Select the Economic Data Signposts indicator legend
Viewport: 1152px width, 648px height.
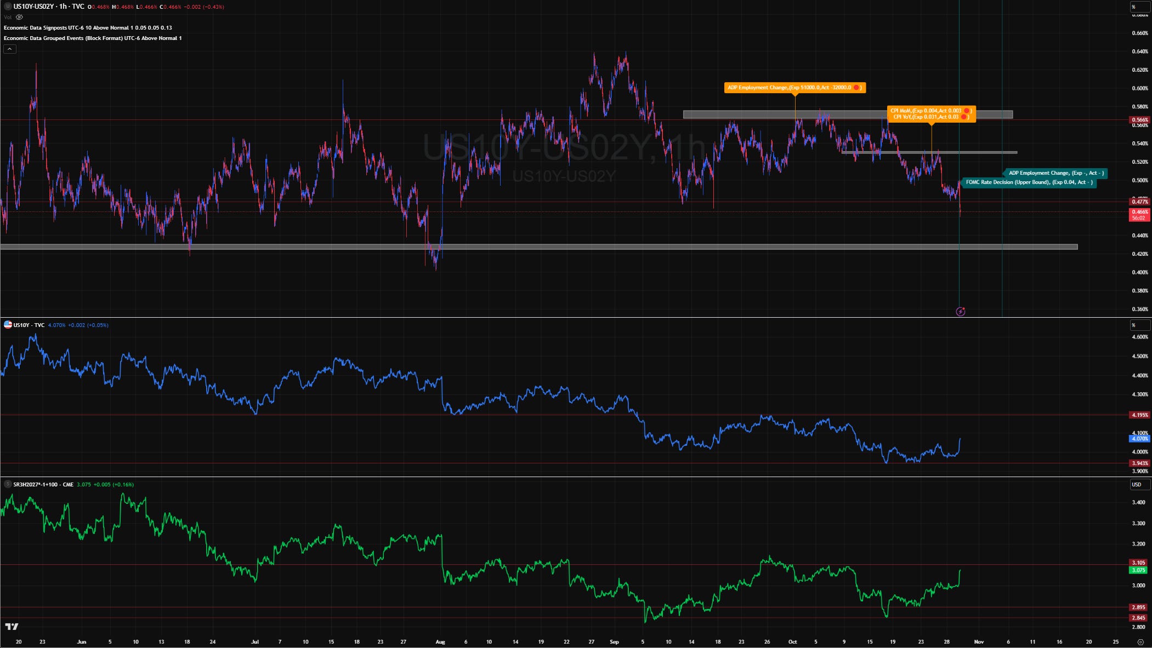point(88,27)
